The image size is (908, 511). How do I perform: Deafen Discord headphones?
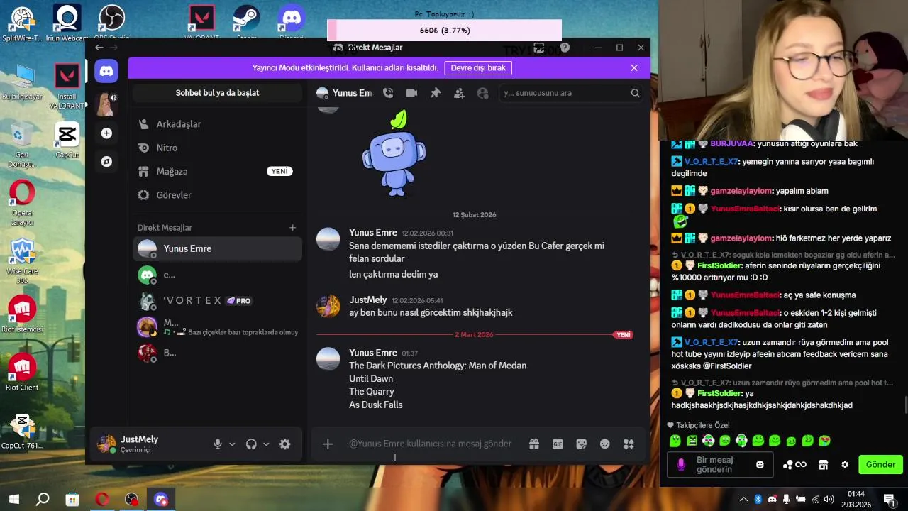[x=251, y=444]
